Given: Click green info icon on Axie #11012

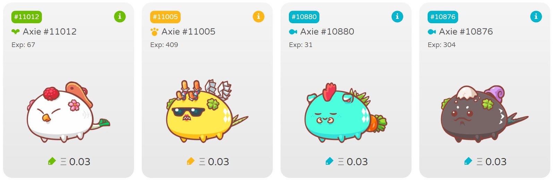Looking at the screenshot, I should tap(120, 16).
